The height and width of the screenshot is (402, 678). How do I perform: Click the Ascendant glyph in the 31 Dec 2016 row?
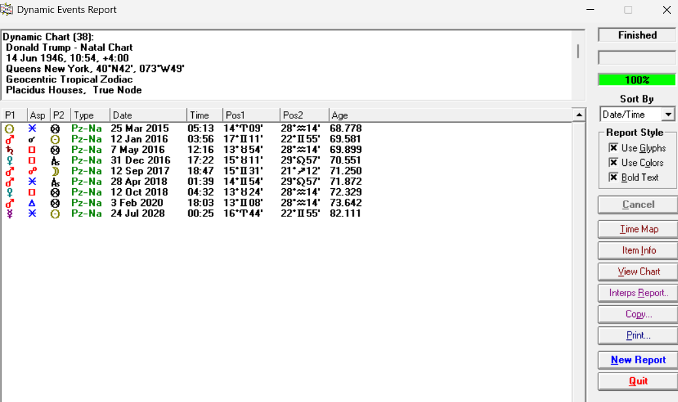coord(55,161)
